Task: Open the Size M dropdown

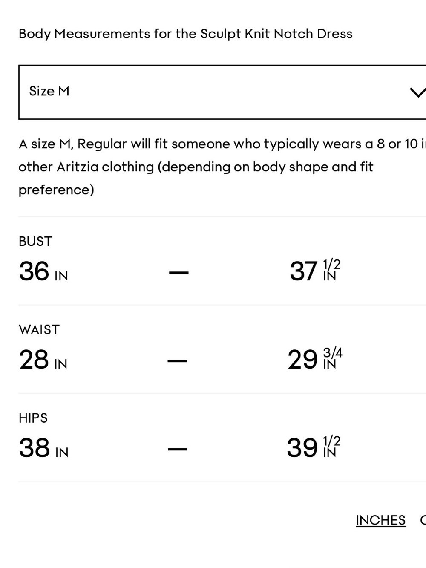Action: [x=222, y=92]
